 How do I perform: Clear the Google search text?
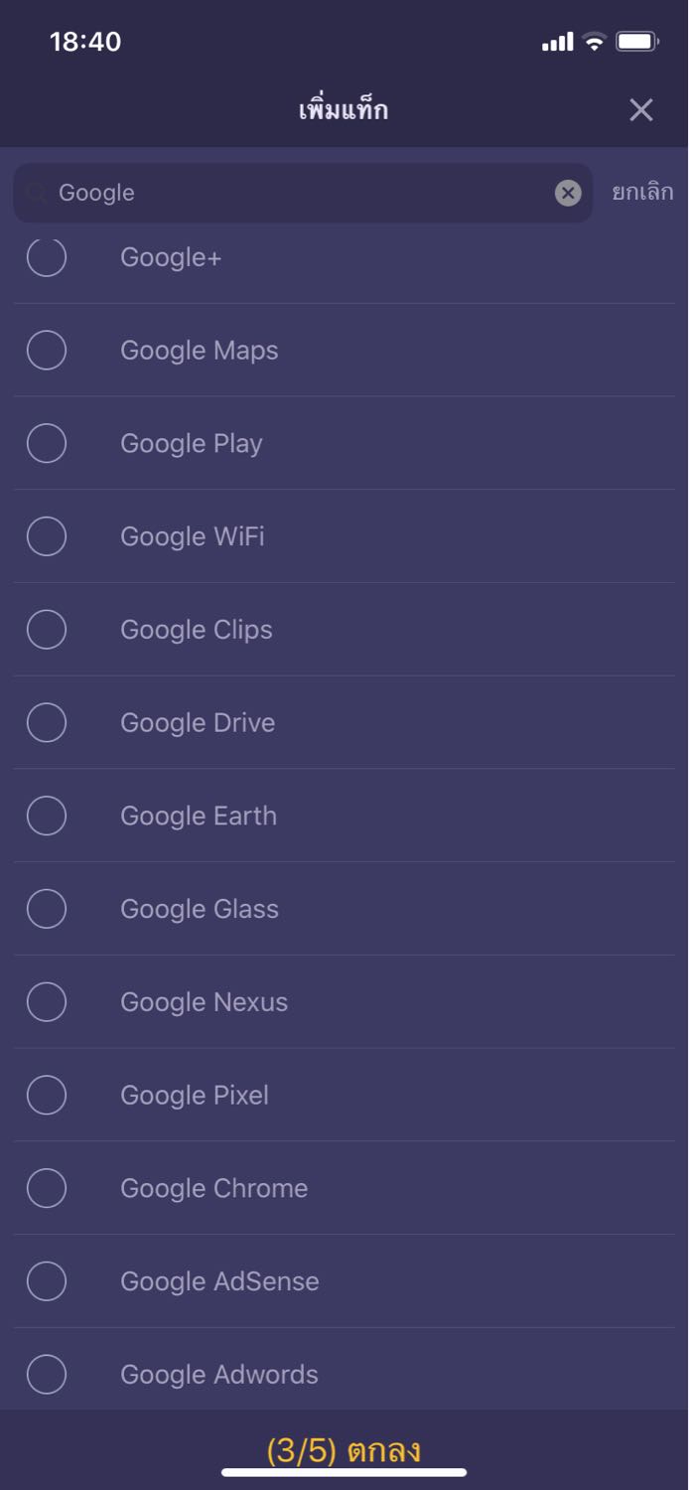pos(568,193)
